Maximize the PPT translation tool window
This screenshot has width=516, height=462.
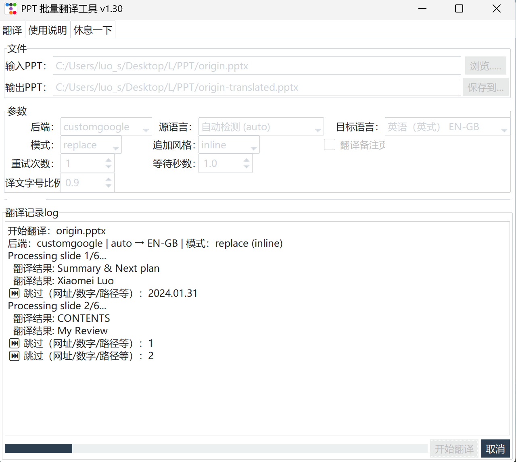point(459,9)
